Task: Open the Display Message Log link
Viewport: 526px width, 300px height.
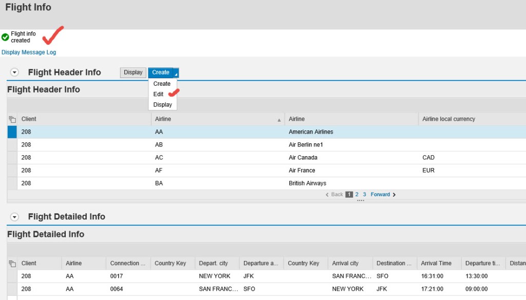Action: (x=28, y=52)
